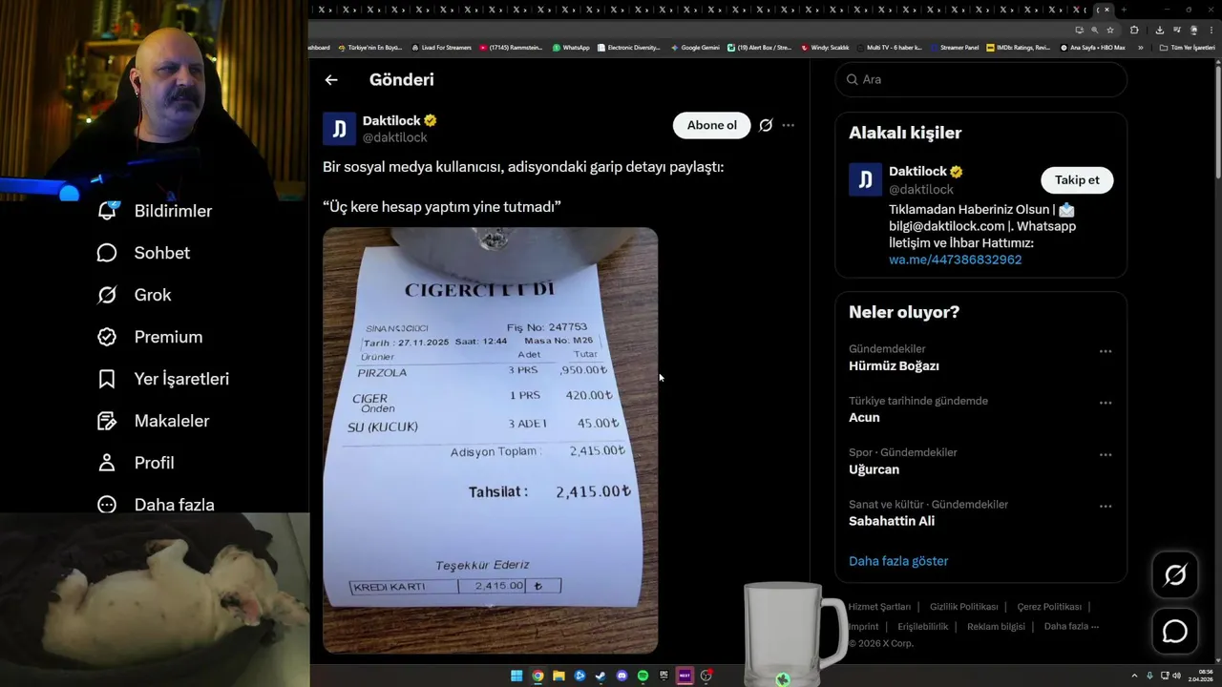Open Epic Games from the taskbar
The height and width of the screenshot is (687, 1222).
(664, 676)
